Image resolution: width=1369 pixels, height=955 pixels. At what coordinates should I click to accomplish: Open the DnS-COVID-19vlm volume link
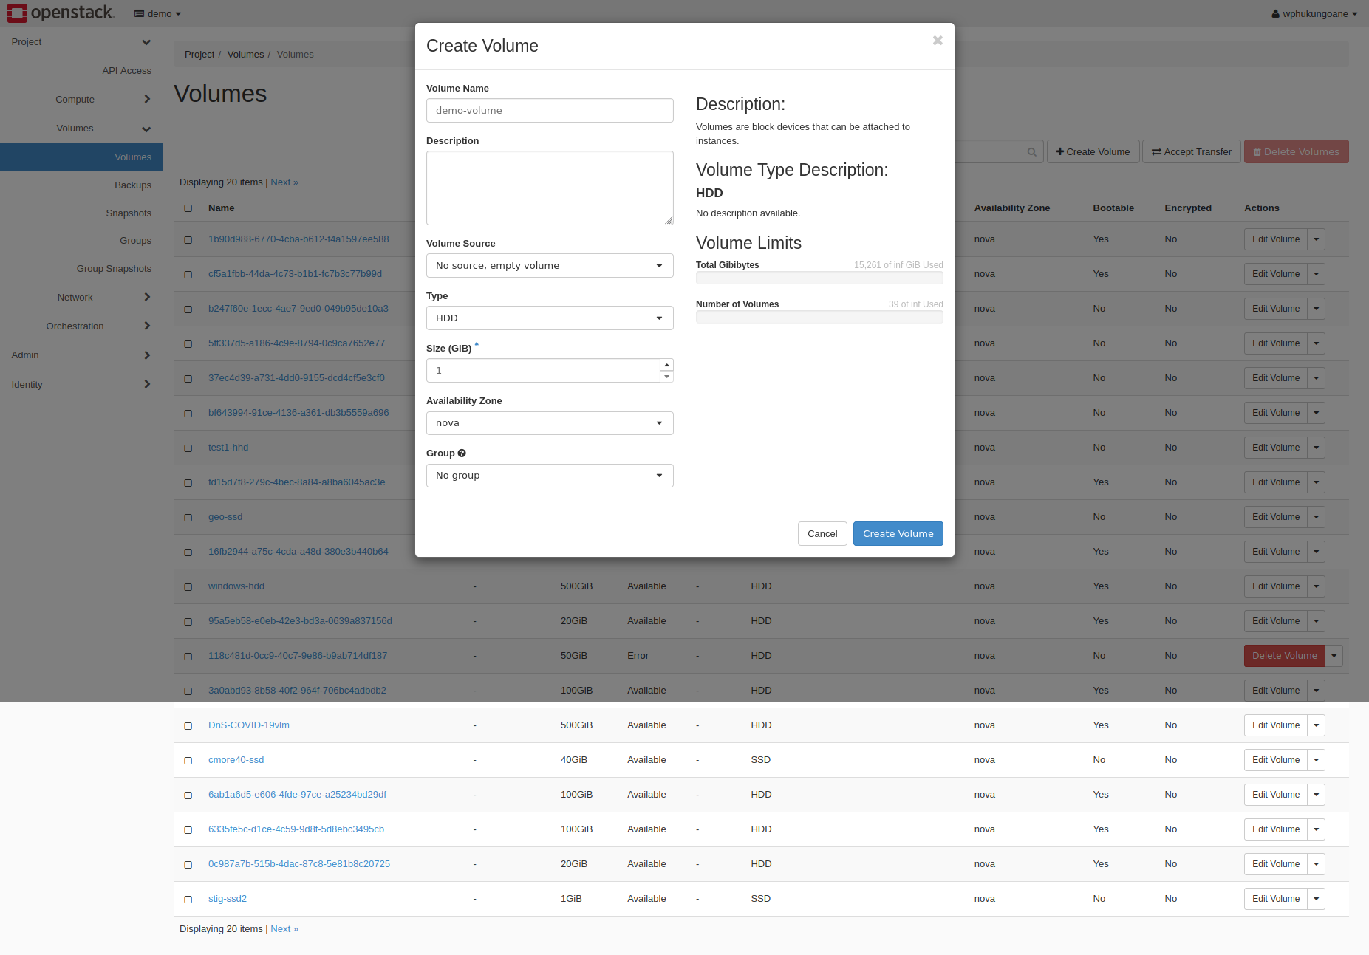(x=249, y=725)
